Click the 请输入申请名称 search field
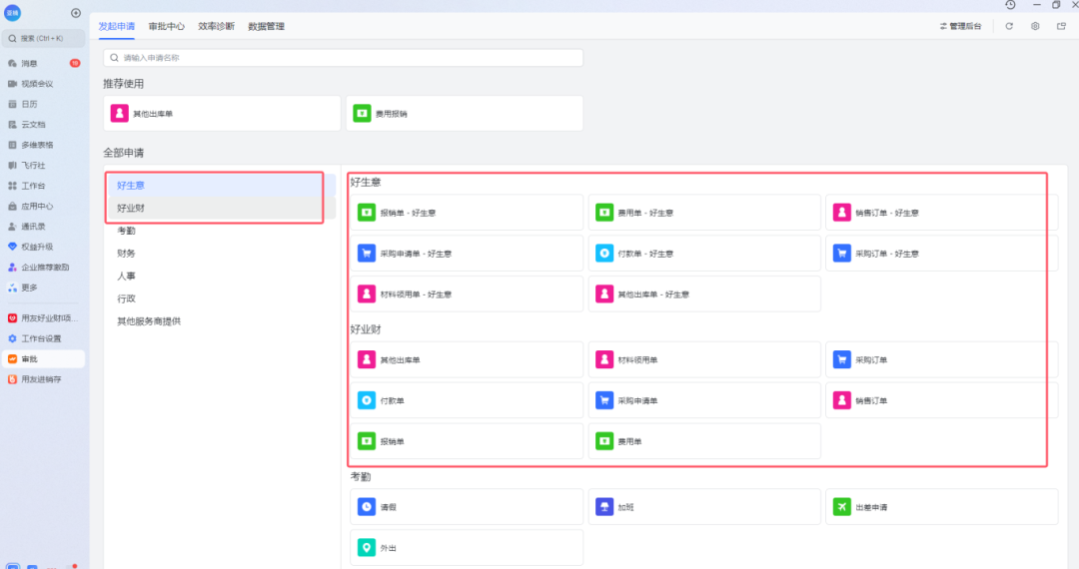The image size is (1079, 569). click(x=344, y=58)
